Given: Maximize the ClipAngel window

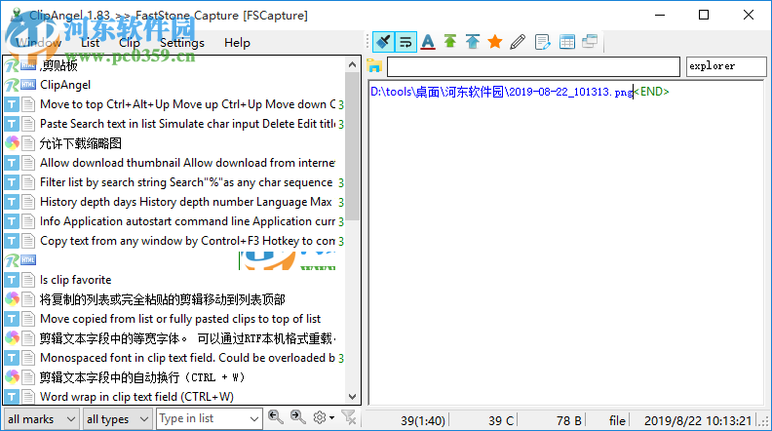Looking at the screenshot, I should (704, 15).
